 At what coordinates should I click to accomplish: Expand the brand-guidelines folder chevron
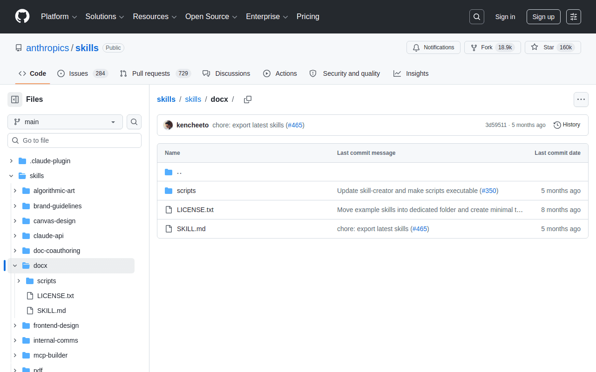15,206
